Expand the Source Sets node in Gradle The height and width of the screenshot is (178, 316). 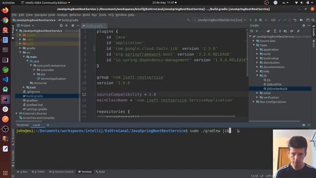click(x=254, y=41)
